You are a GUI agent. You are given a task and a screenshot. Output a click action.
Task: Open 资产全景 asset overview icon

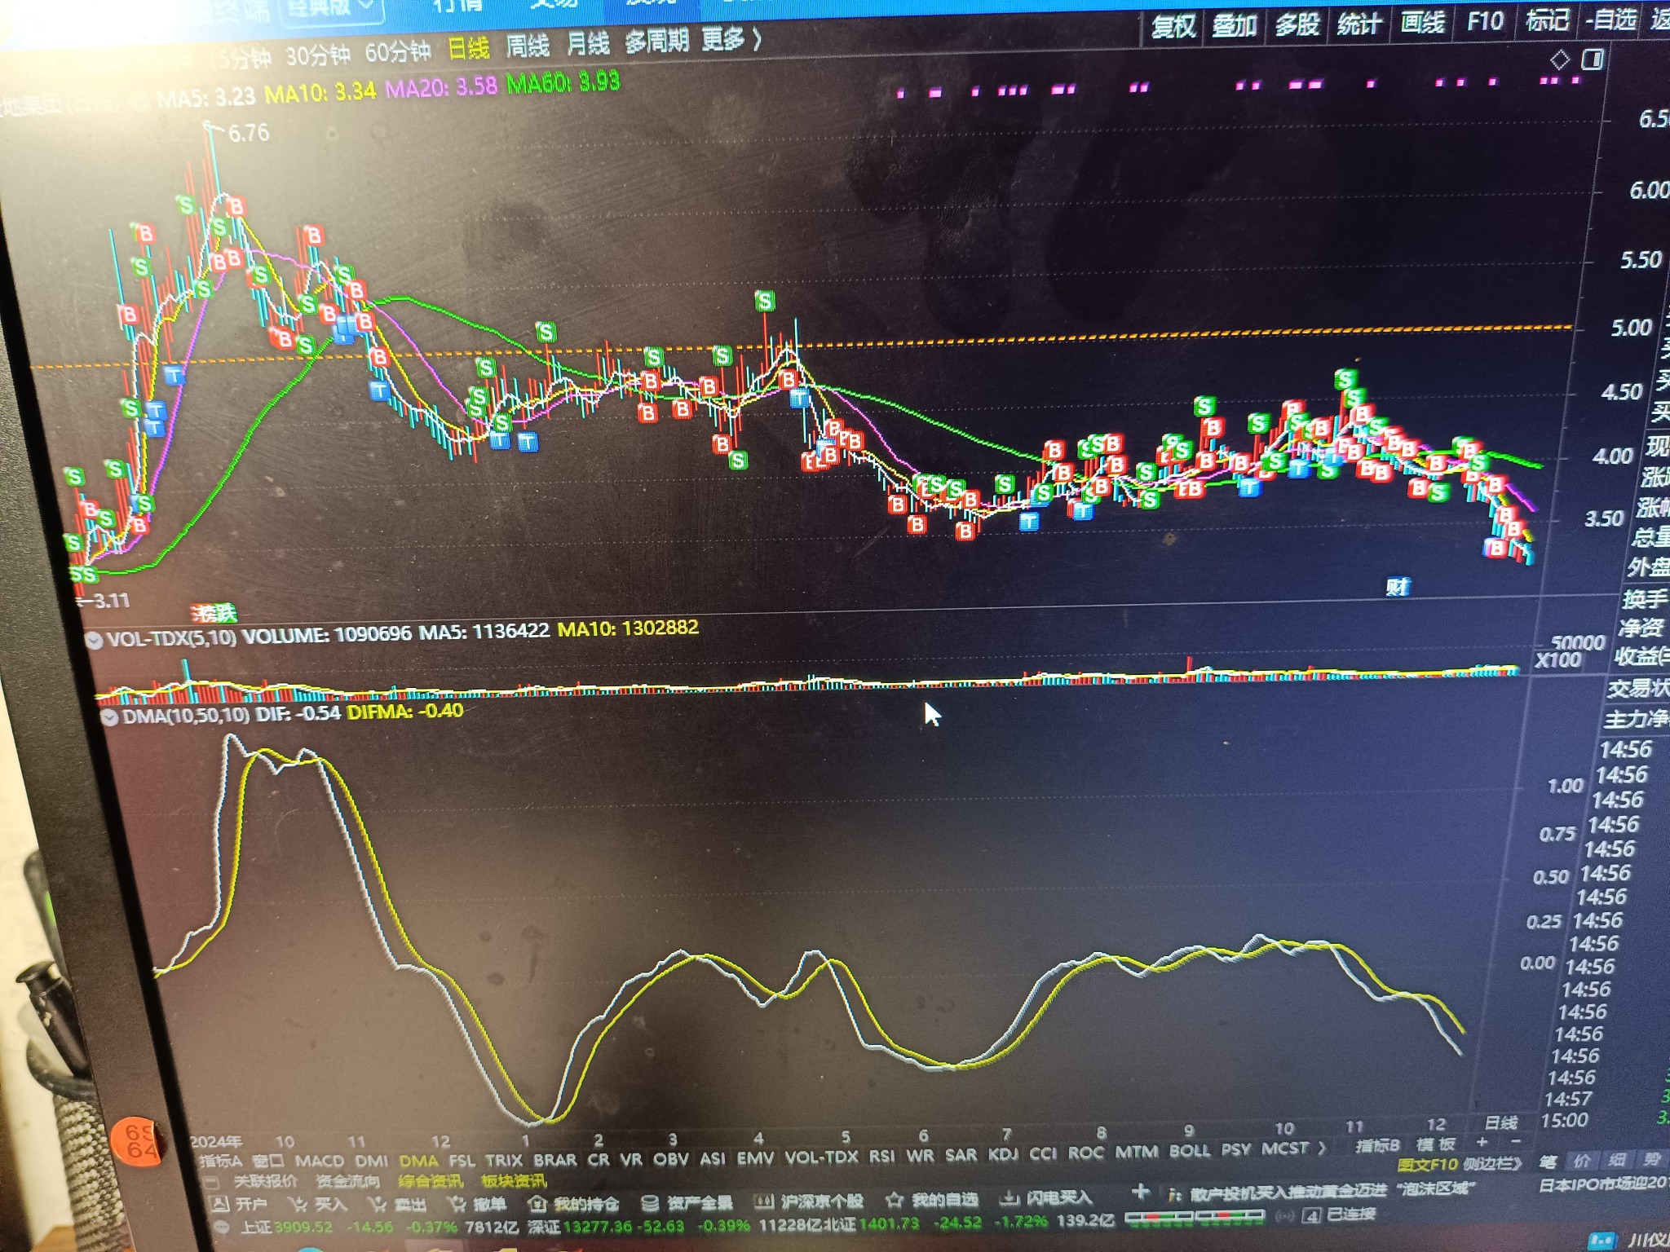click(x=649, y=1202)
